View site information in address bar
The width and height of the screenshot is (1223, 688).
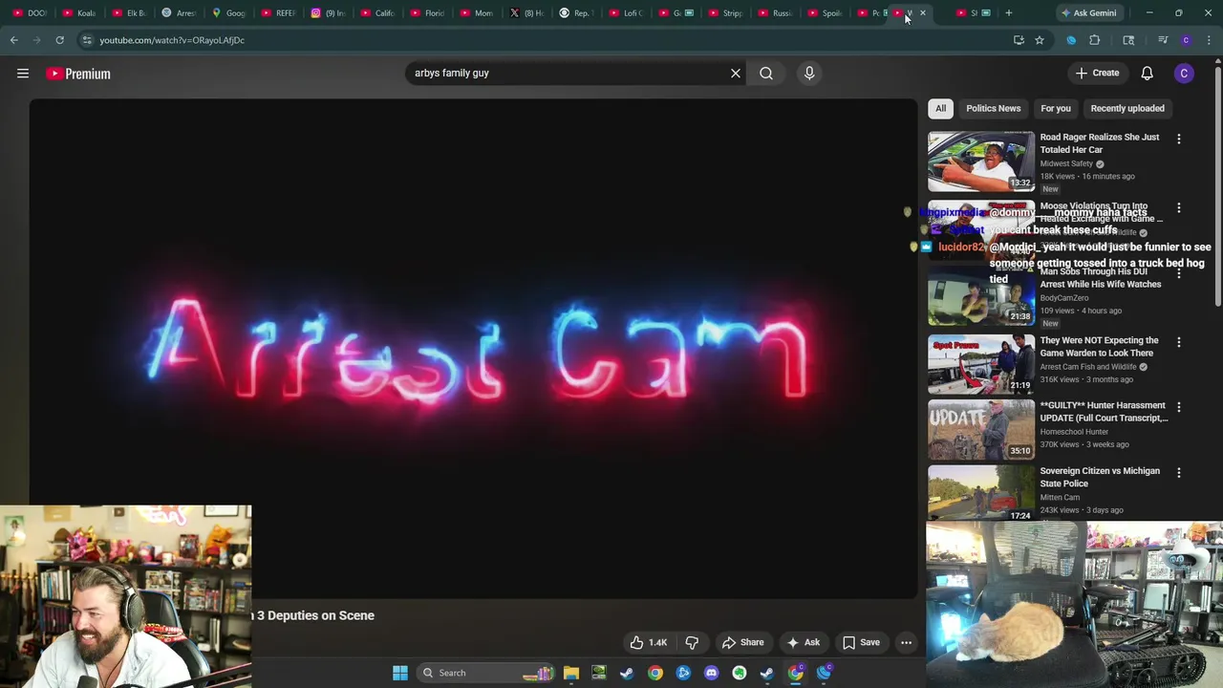point(87,40)
